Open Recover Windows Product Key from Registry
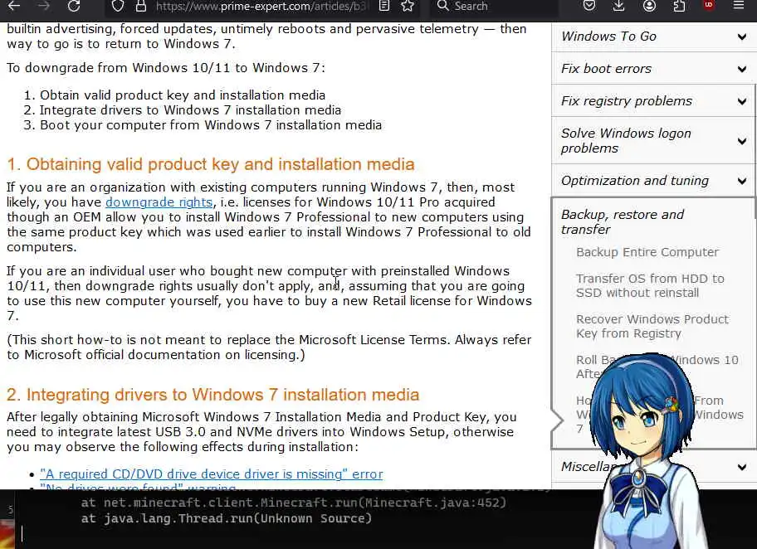757x549 pixels. coord(652,326)
